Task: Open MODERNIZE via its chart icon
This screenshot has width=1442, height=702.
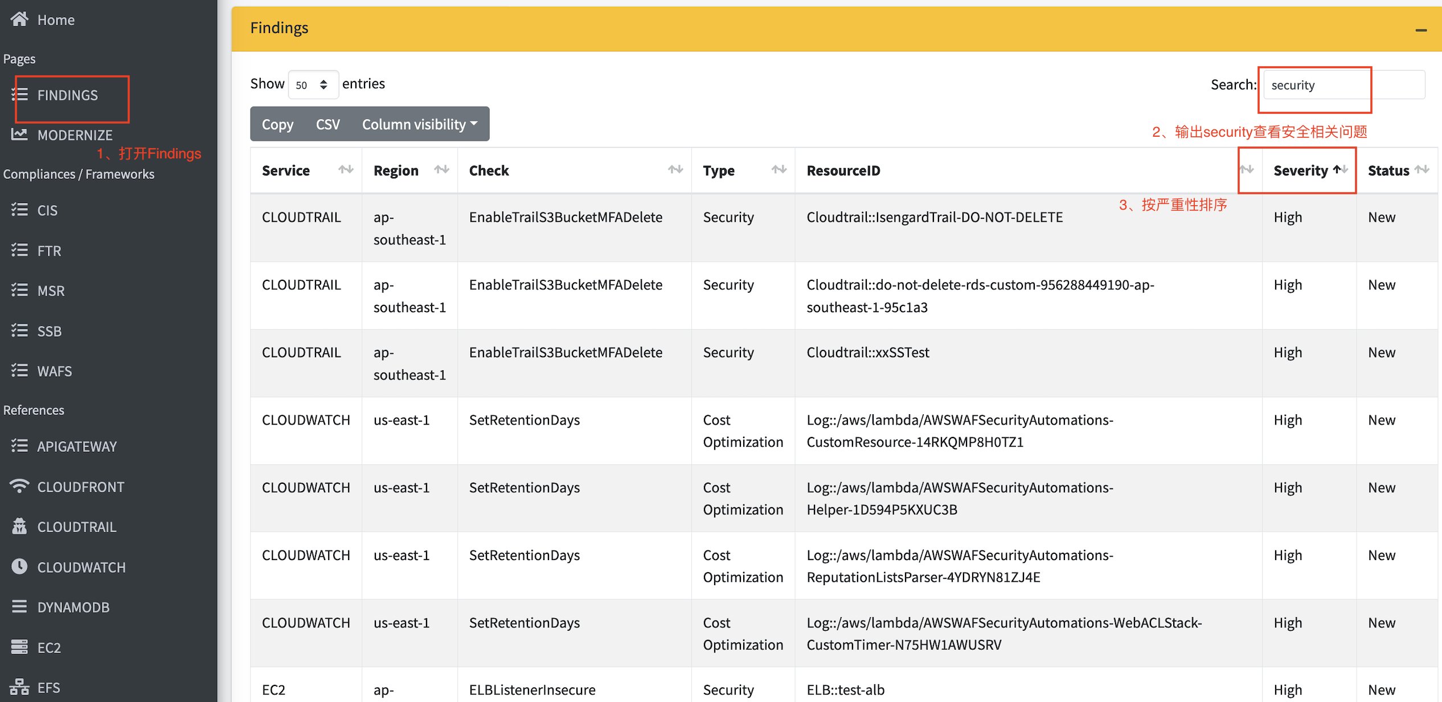Action: pos(19,134)
